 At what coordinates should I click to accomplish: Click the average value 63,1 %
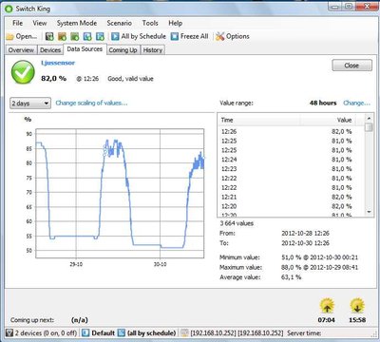coord(292,277)
